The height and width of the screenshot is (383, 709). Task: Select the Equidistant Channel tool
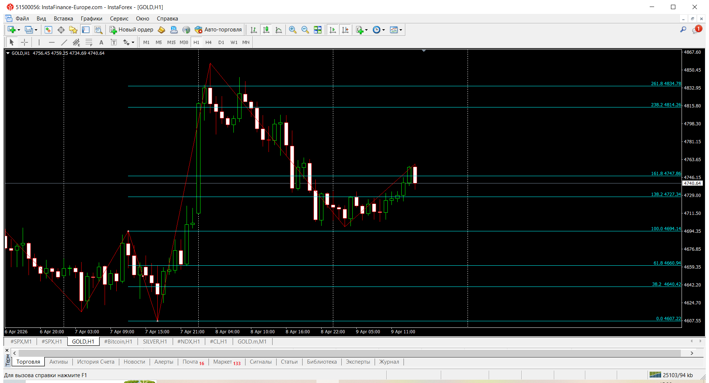(x=76, y=42)
